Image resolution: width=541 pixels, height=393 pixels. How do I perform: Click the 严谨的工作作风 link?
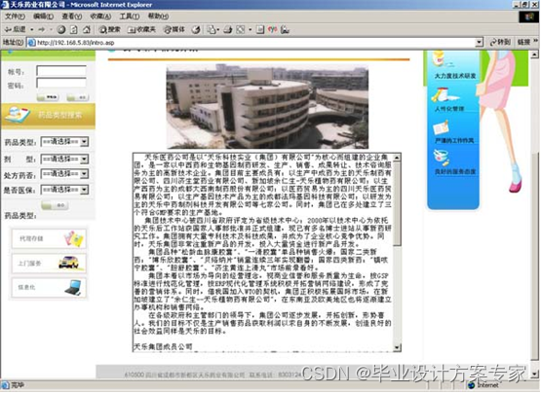coord(454,140)
